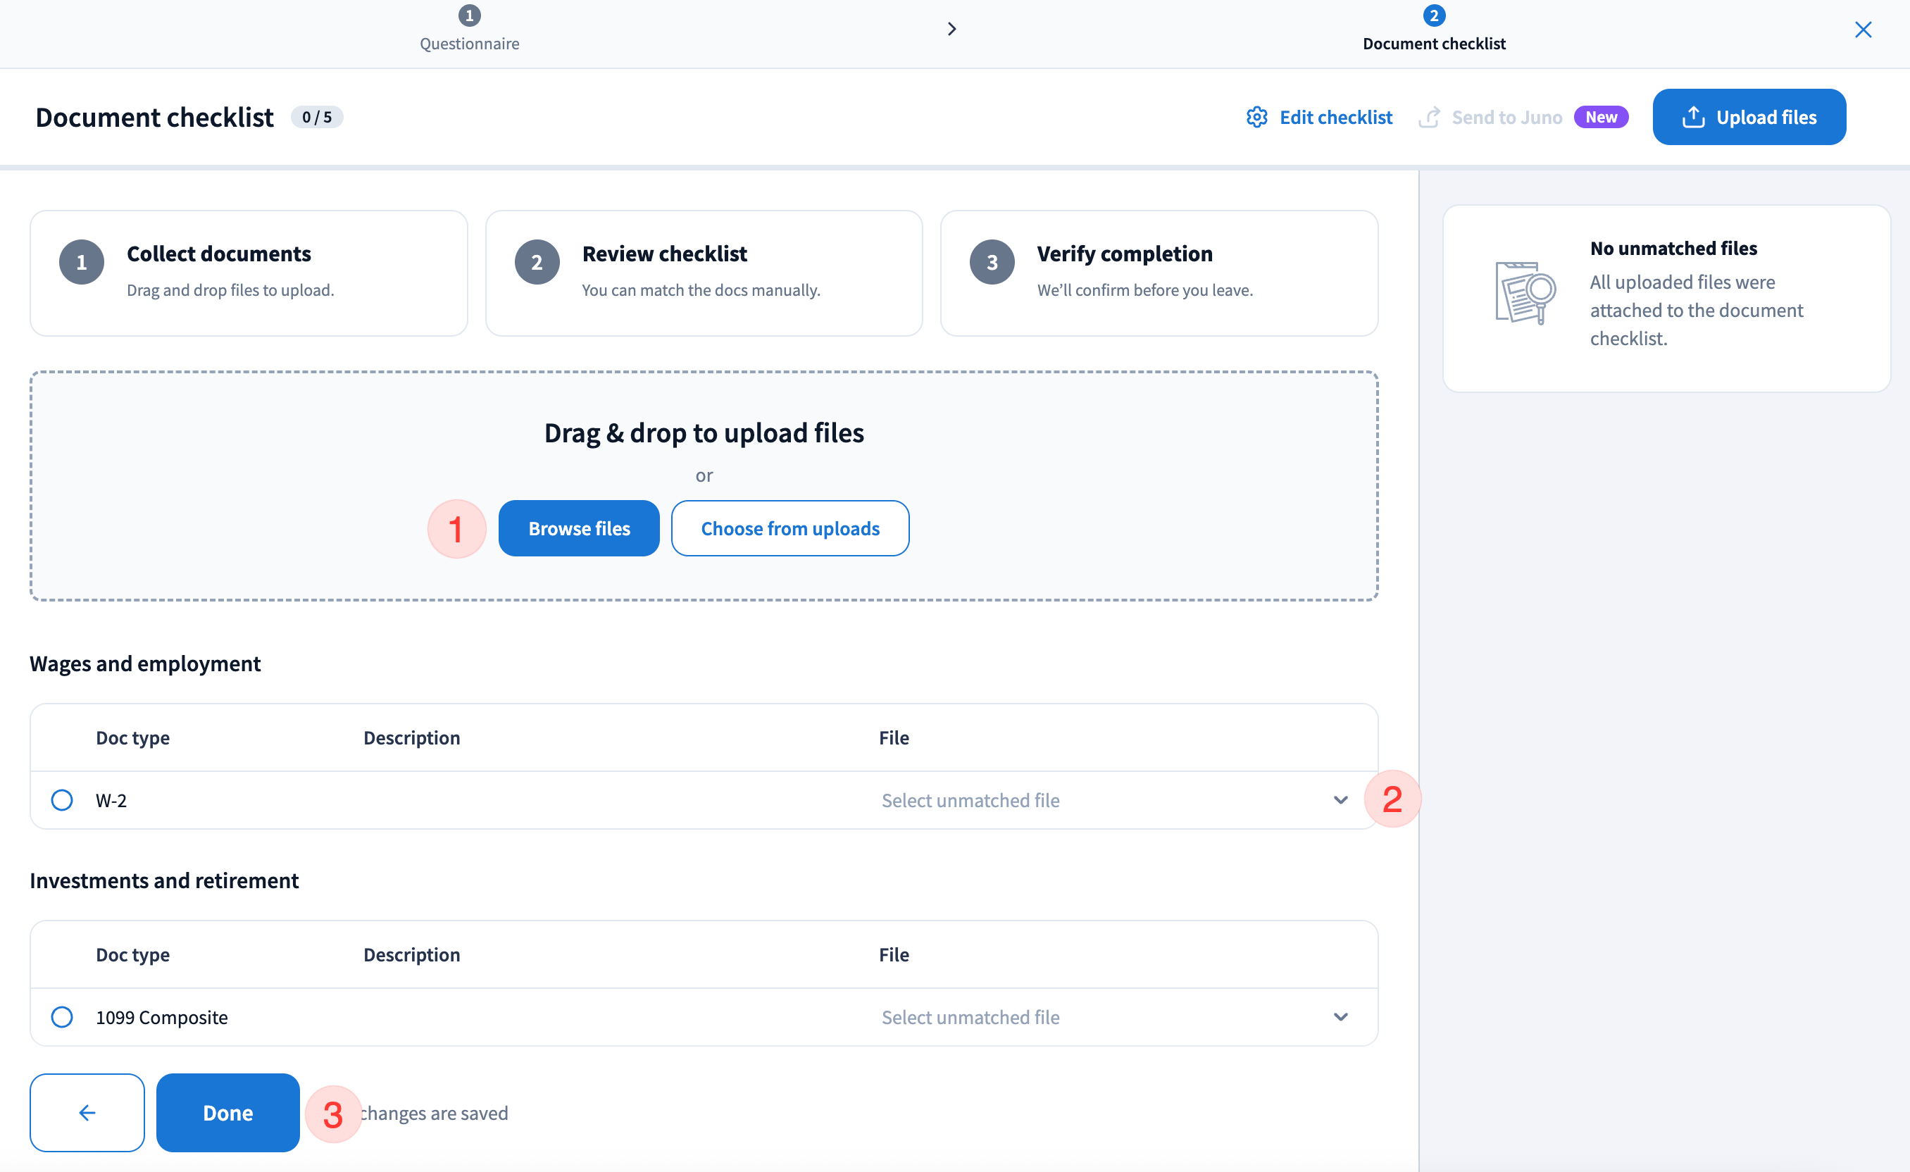Click the Collect documents step 1 circle
1910x1172 pixels.
point(82,263)
